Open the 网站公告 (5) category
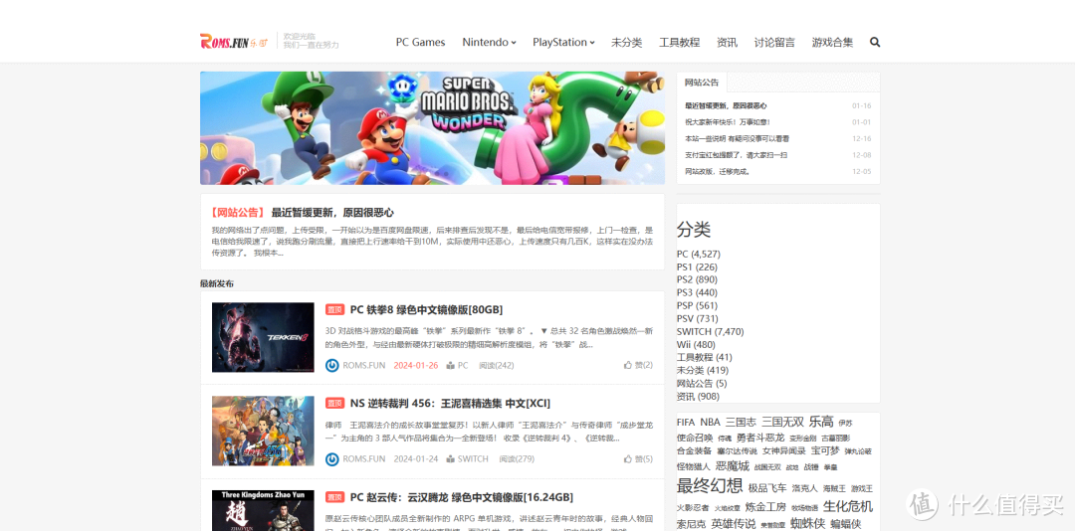 702,383
